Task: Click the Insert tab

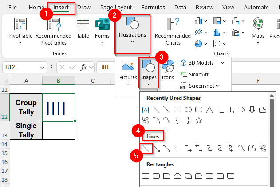Action: 61,8
